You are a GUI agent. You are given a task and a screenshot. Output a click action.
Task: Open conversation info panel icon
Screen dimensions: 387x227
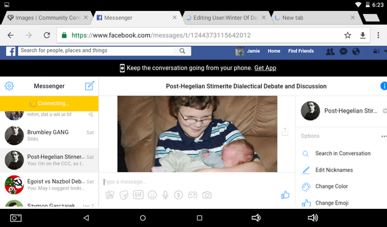pyautogui.click(x=384, y=86)
